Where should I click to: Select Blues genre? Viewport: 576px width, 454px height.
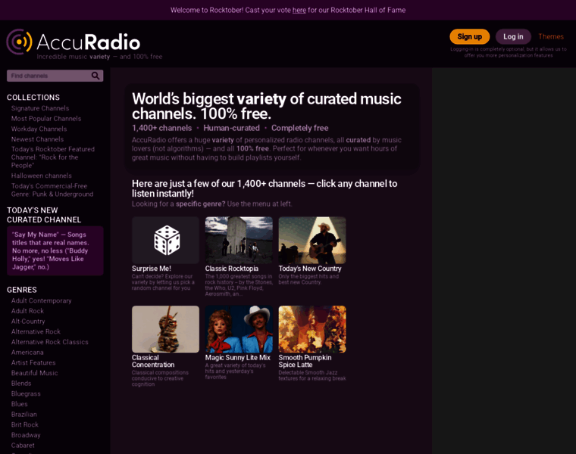19,404
